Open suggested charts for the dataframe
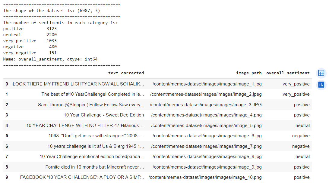 [321, 85]
